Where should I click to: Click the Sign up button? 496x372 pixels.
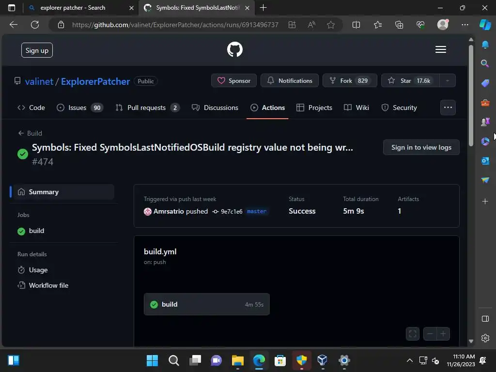tap(37, 50)
